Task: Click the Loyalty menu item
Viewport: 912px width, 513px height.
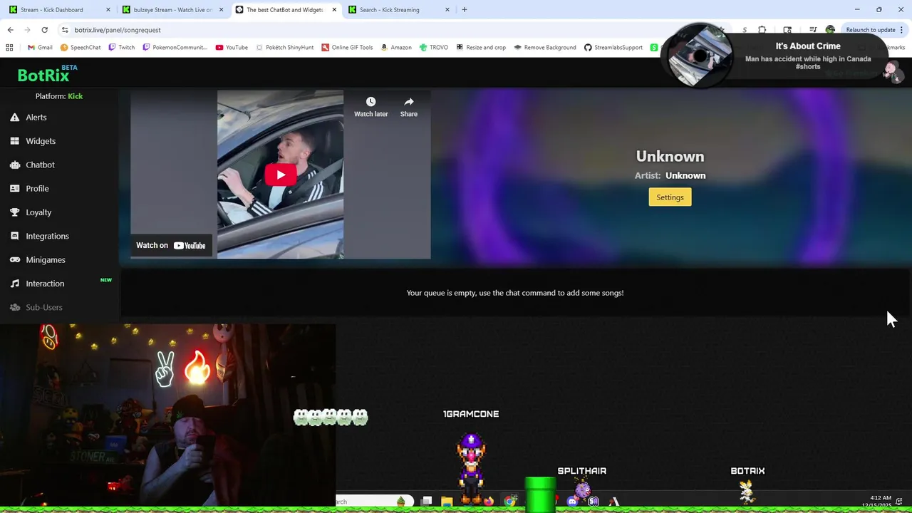Action: [38, 212]
